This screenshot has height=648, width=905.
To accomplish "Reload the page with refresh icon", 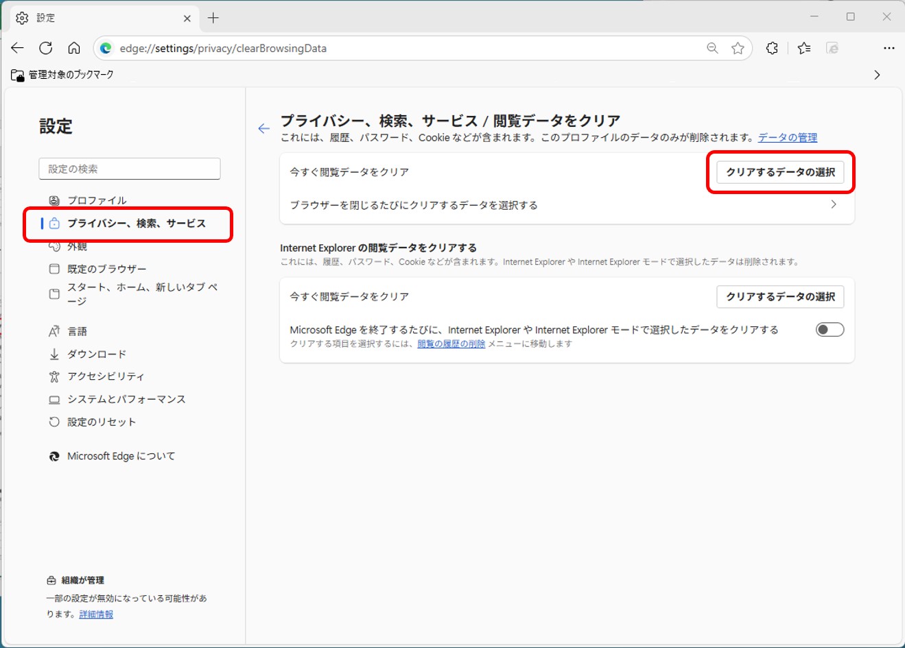I will pos(46,48).
